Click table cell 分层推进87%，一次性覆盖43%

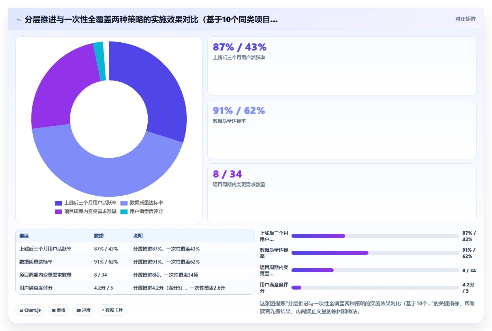pos(166,249)
